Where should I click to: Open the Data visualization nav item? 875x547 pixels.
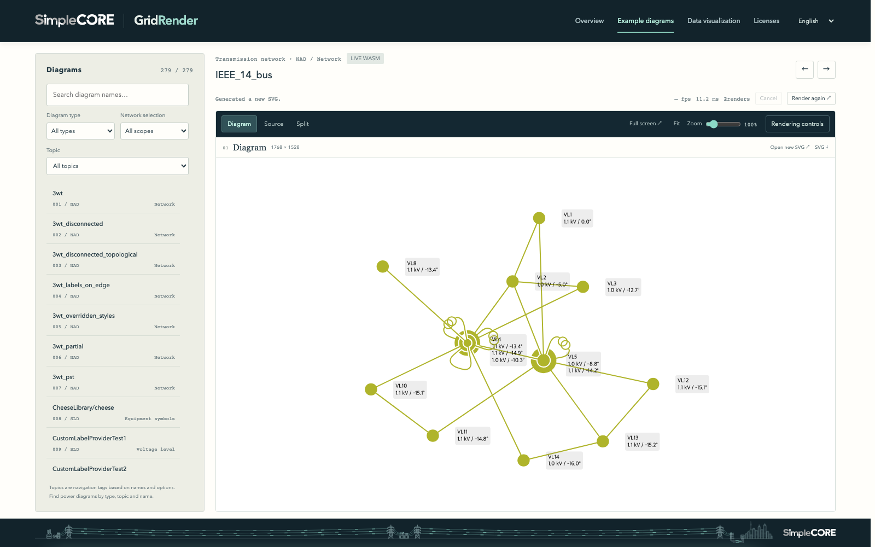pyautogui.click(x=714, y=21)
